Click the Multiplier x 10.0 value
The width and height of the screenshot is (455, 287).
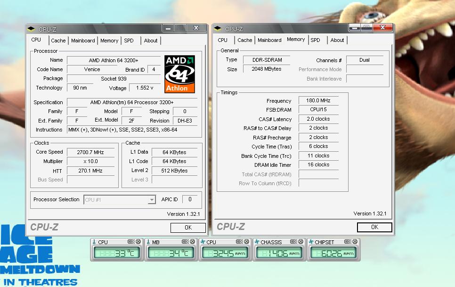pos(90,161)
